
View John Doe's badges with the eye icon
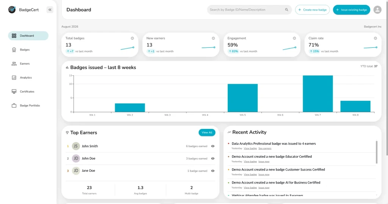tap(213, 158)
